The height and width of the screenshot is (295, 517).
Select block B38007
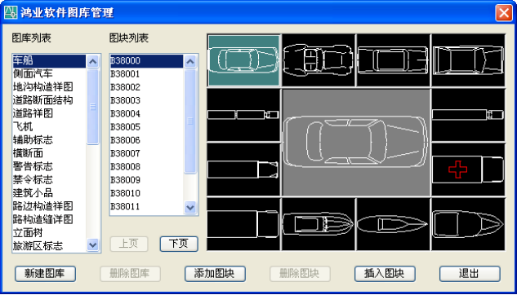146,153
